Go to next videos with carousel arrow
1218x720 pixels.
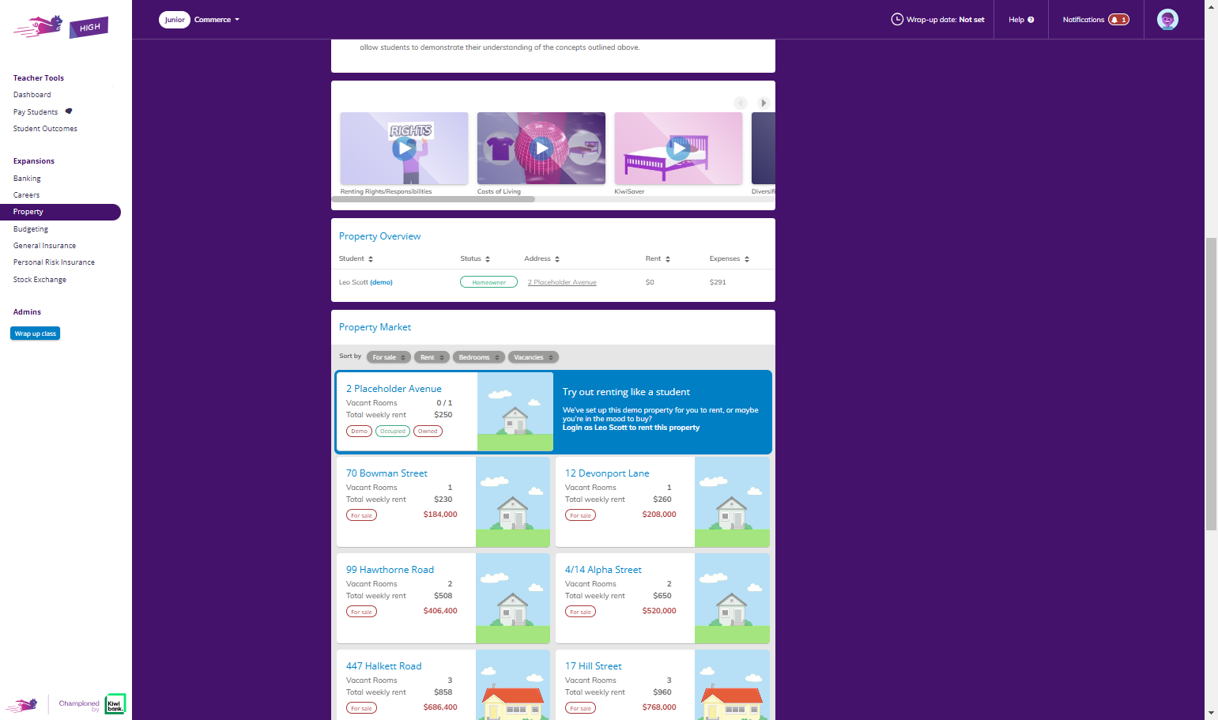point(763,103)
